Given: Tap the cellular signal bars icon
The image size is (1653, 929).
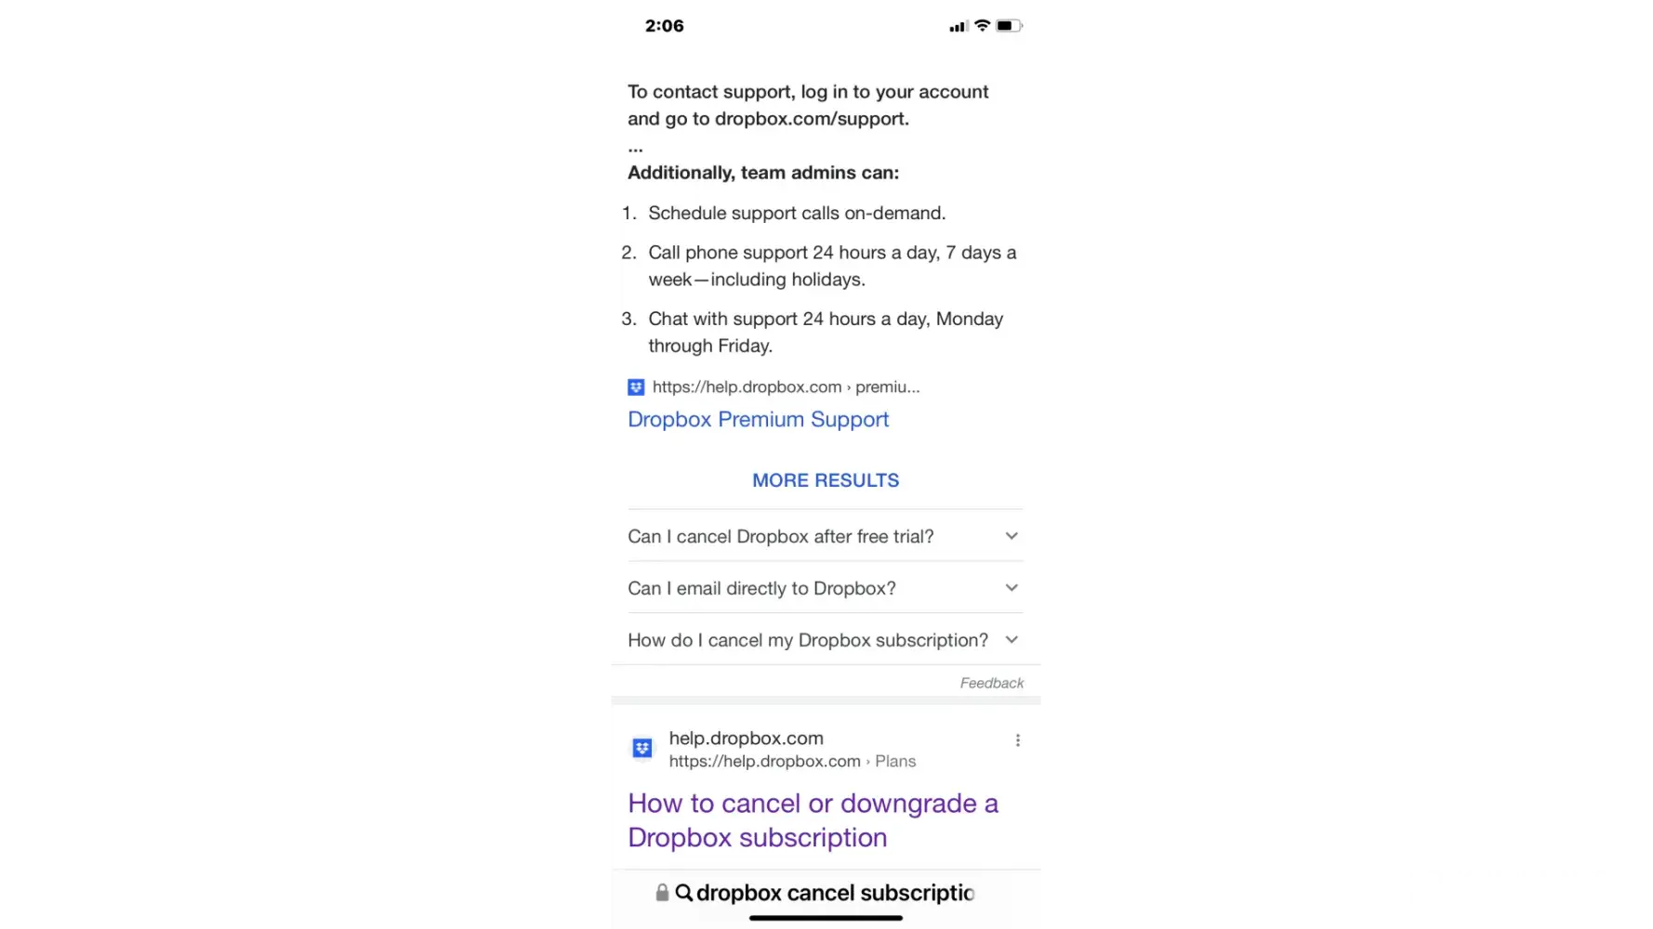Looking at the screenshot, I should point(959,27).
